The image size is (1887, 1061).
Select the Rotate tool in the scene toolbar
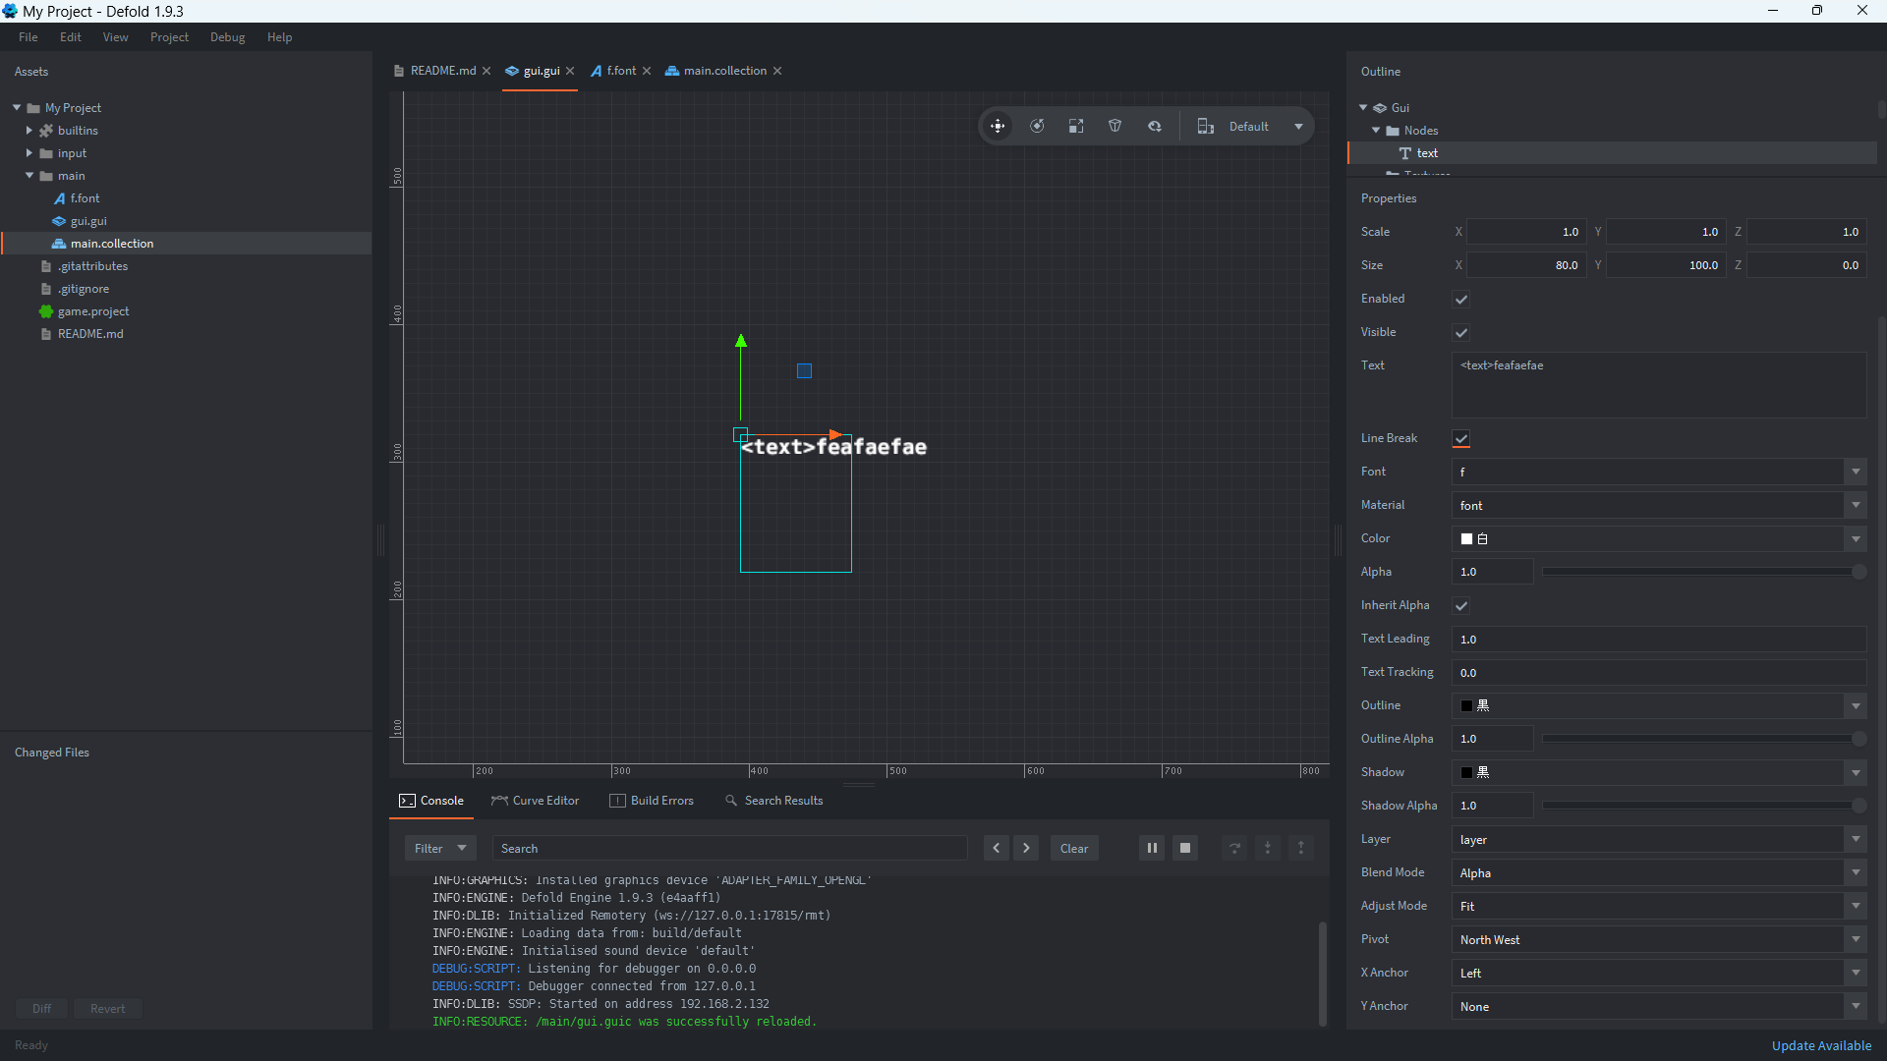tap(1038, 126)
